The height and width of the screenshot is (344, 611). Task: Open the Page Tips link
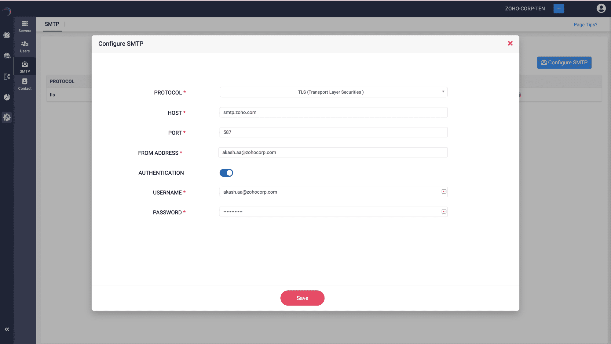585,25
